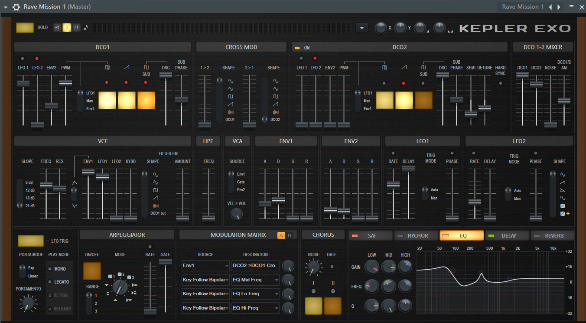This screenshot has width=586, height=323.
Task: Select sawtooth icon in Filter FM shape list
Action: [x=156, y=198]
